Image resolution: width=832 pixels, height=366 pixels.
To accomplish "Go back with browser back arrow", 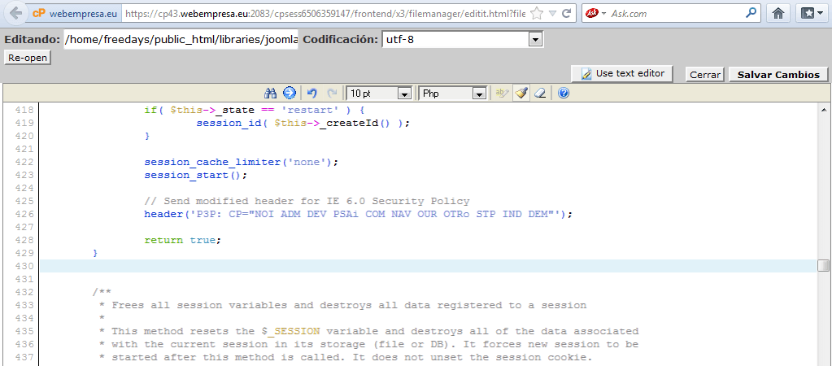I will click(16, 14).
